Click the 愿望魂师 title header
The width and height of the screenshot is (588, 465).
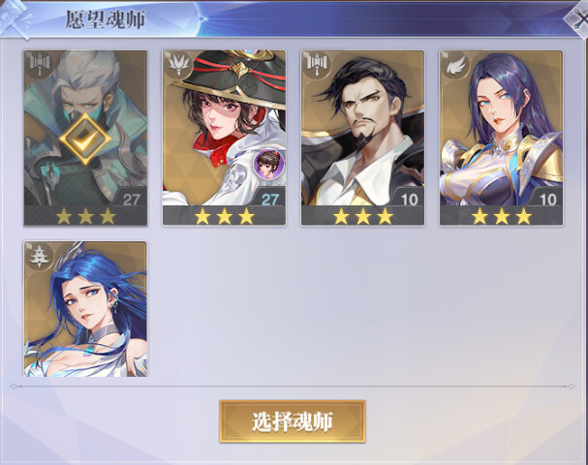106,19
